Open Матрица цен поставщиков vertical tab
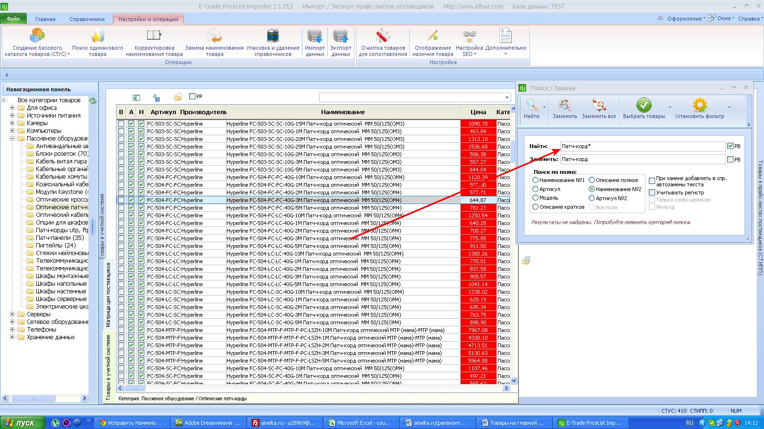764x429 pixels. (x=108, y=295)
